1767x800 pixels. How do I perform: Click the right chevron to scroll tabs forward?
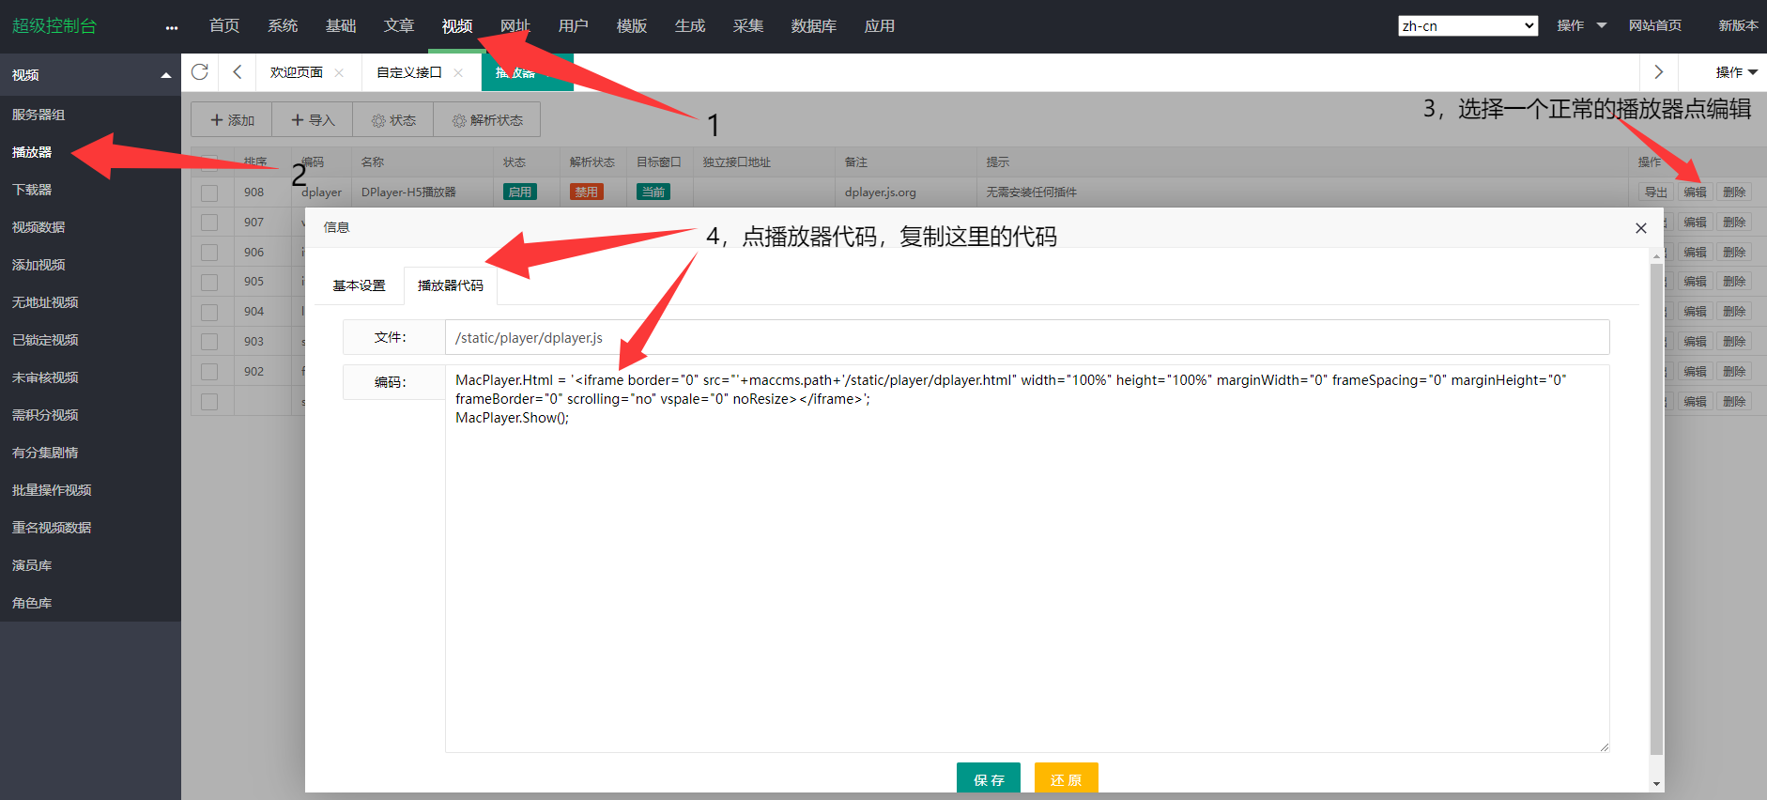pos(1658,72)
